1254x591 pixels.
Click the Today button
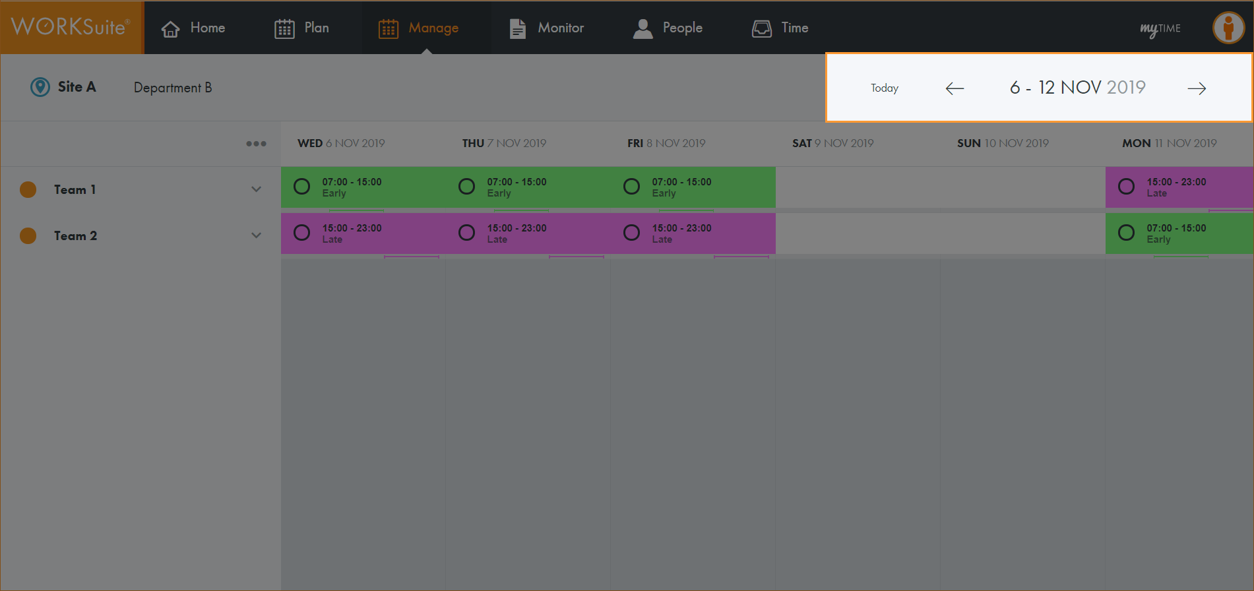tap(884, 88)
